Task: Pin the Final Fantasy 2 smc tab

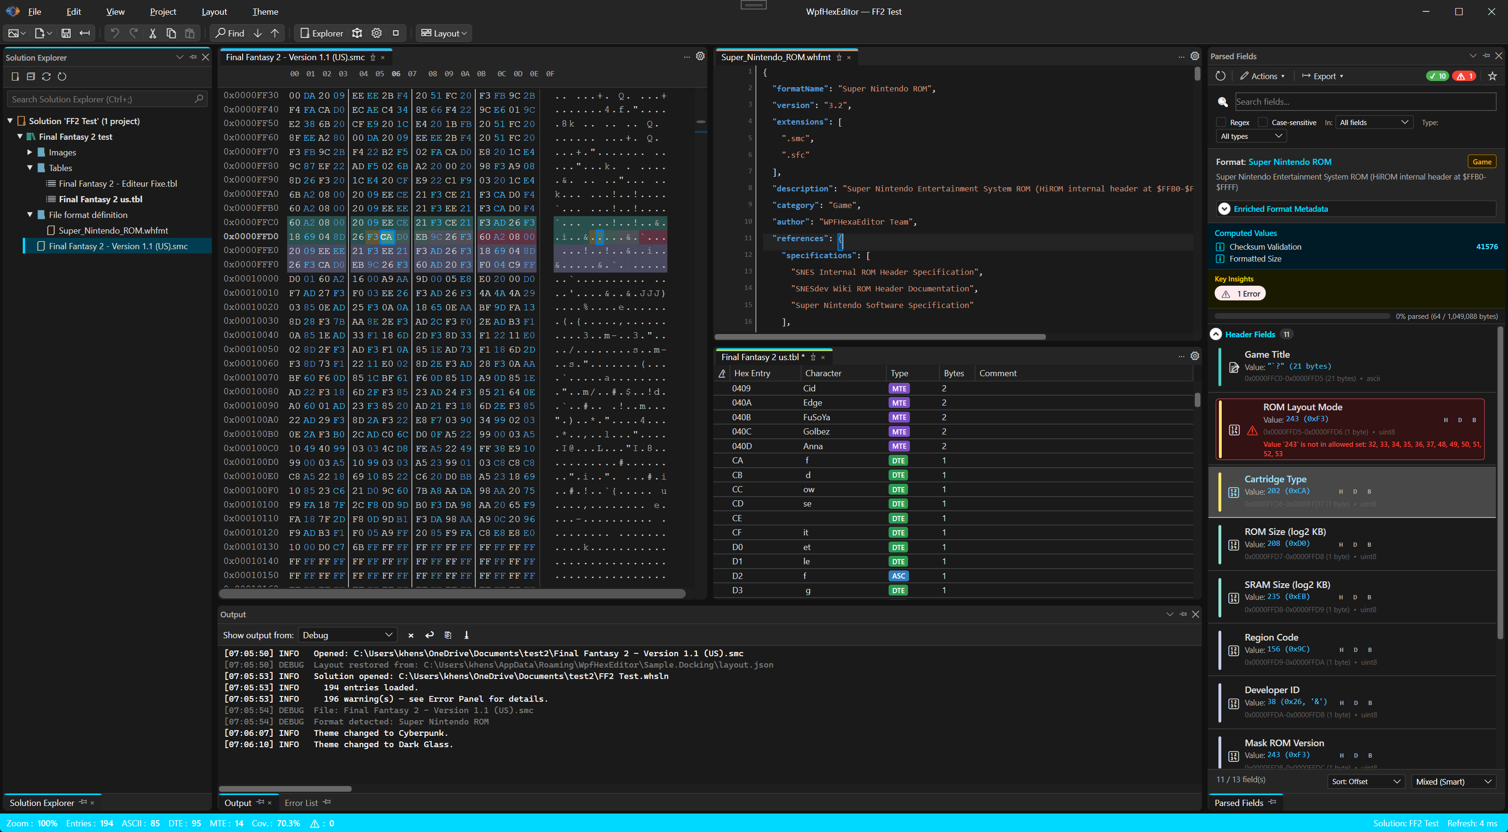Action: [x=373, y=57]
